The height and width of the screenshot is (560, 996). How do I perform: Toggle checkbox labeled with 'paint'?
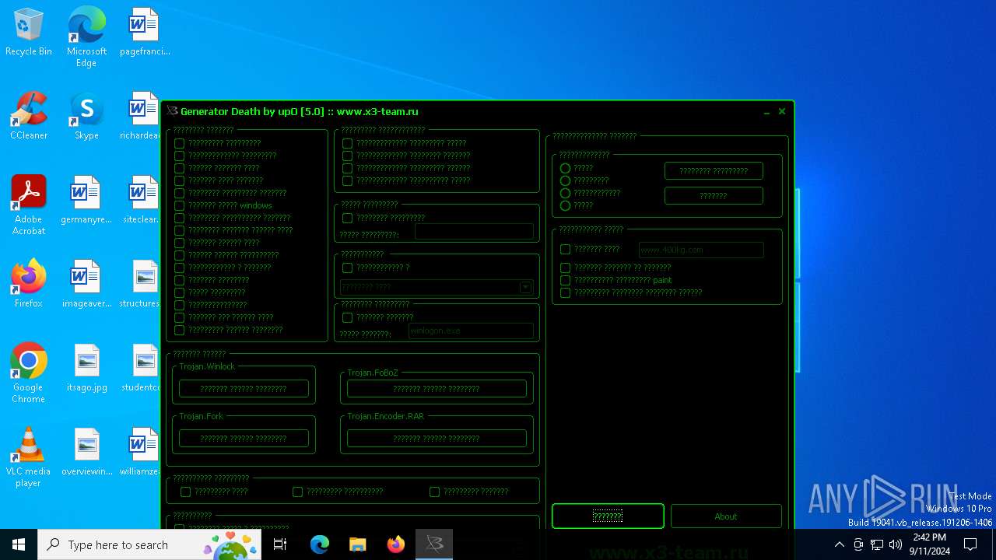point(566,280)
